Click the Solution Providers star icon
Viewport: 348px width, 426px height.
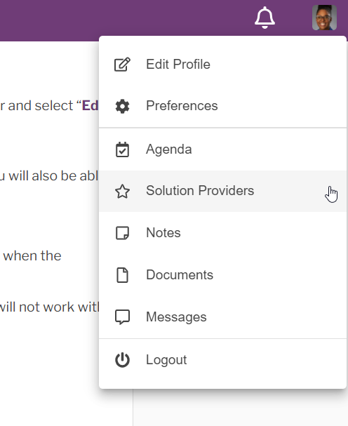click(x=122, y=191)
